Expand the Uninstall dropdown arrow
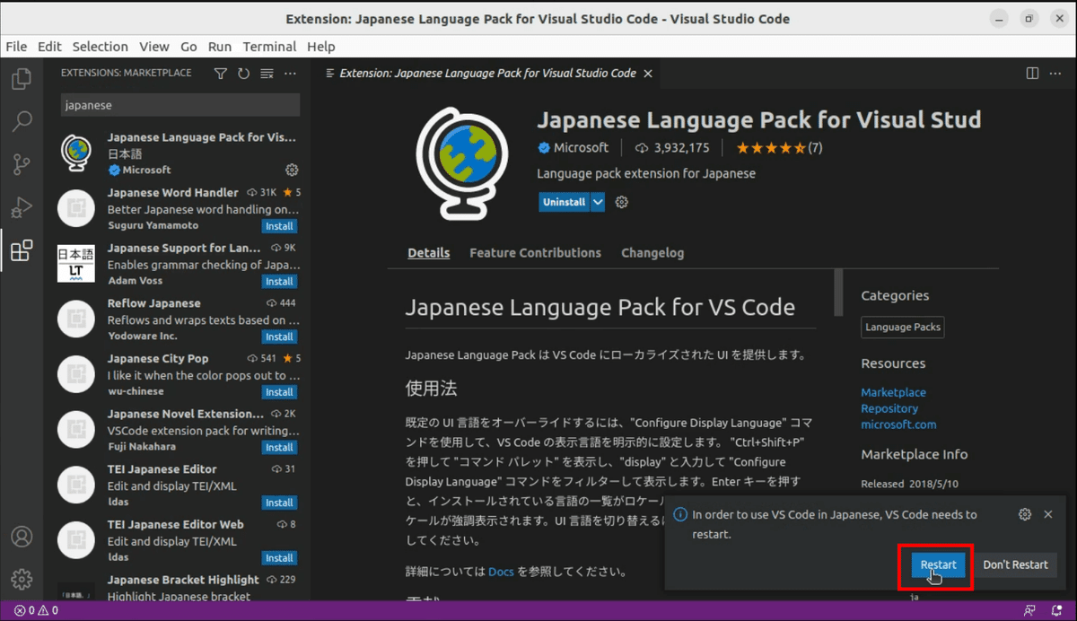 [598, 202]
